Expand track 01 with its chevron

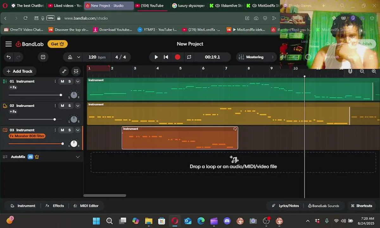(x=78, y=81)
